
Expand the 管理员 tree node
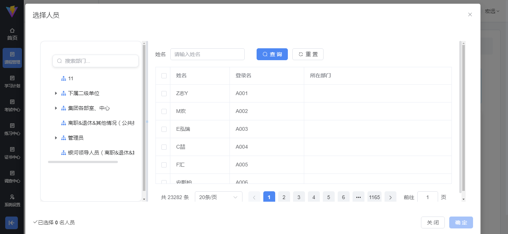(x=56, y=138)
